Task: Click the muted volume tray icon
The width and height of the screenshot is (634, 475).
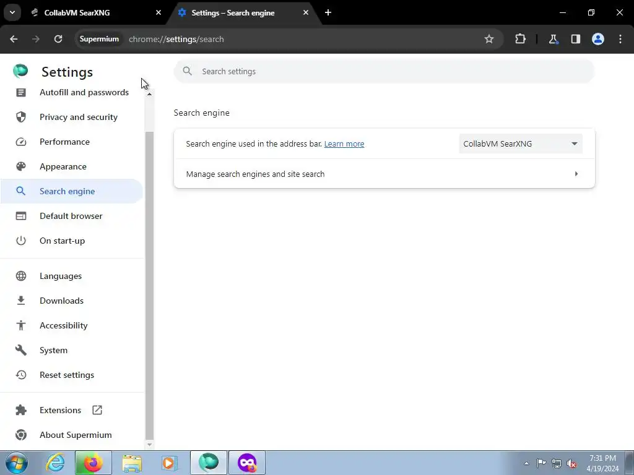Action: pyautogui.click(x=571, y=463)
